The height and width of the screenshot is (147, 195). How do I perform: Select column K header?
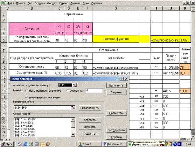185,8
